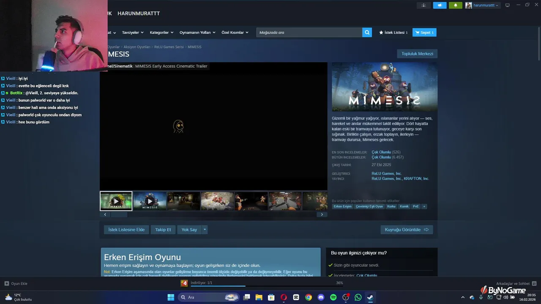Screen dimensions: 541x304
Task: Click the Erken Erişim tag
Action: coord(342,206)
